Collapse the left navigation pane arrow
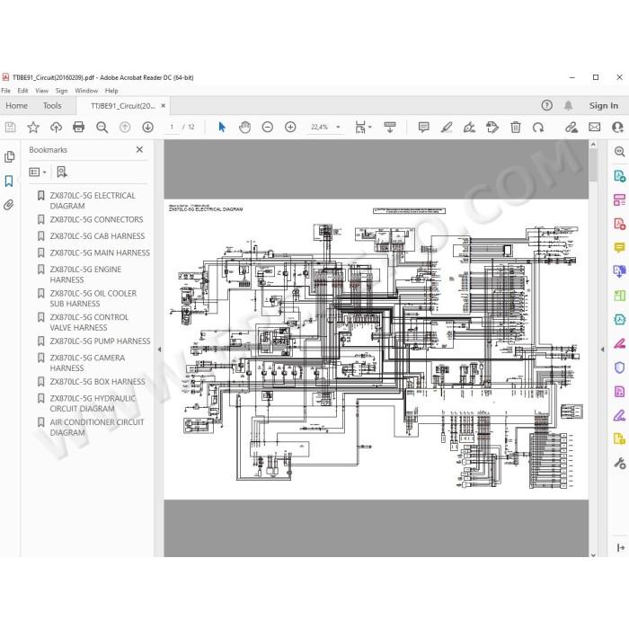The image size is (629, 629). click(x=159, y=350)
